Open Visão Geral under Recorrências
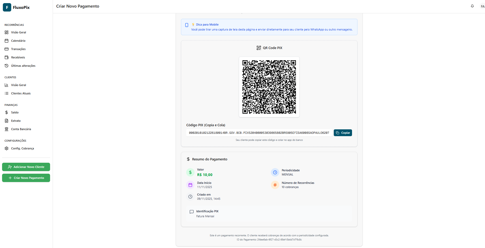 pos(19,32)
